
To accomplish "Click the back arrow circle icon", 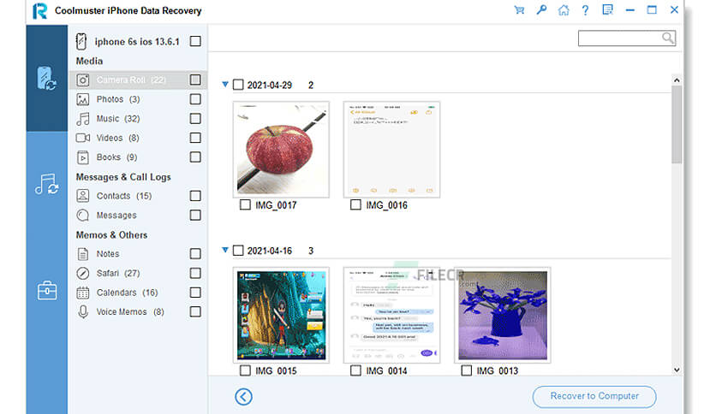I will point(244,396).
